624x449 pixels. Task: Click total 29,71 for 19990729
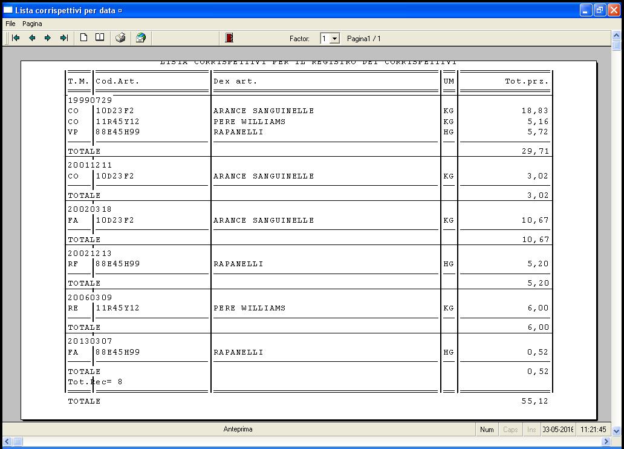[x=535, y=151]
